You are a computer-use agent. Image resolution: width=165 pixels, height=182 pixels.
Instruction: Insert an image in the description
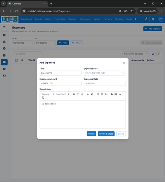click(x=116, y=94)
